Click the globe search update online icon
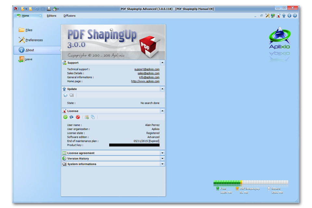Viewport: 312px width, 208px height. pos(65,95)
